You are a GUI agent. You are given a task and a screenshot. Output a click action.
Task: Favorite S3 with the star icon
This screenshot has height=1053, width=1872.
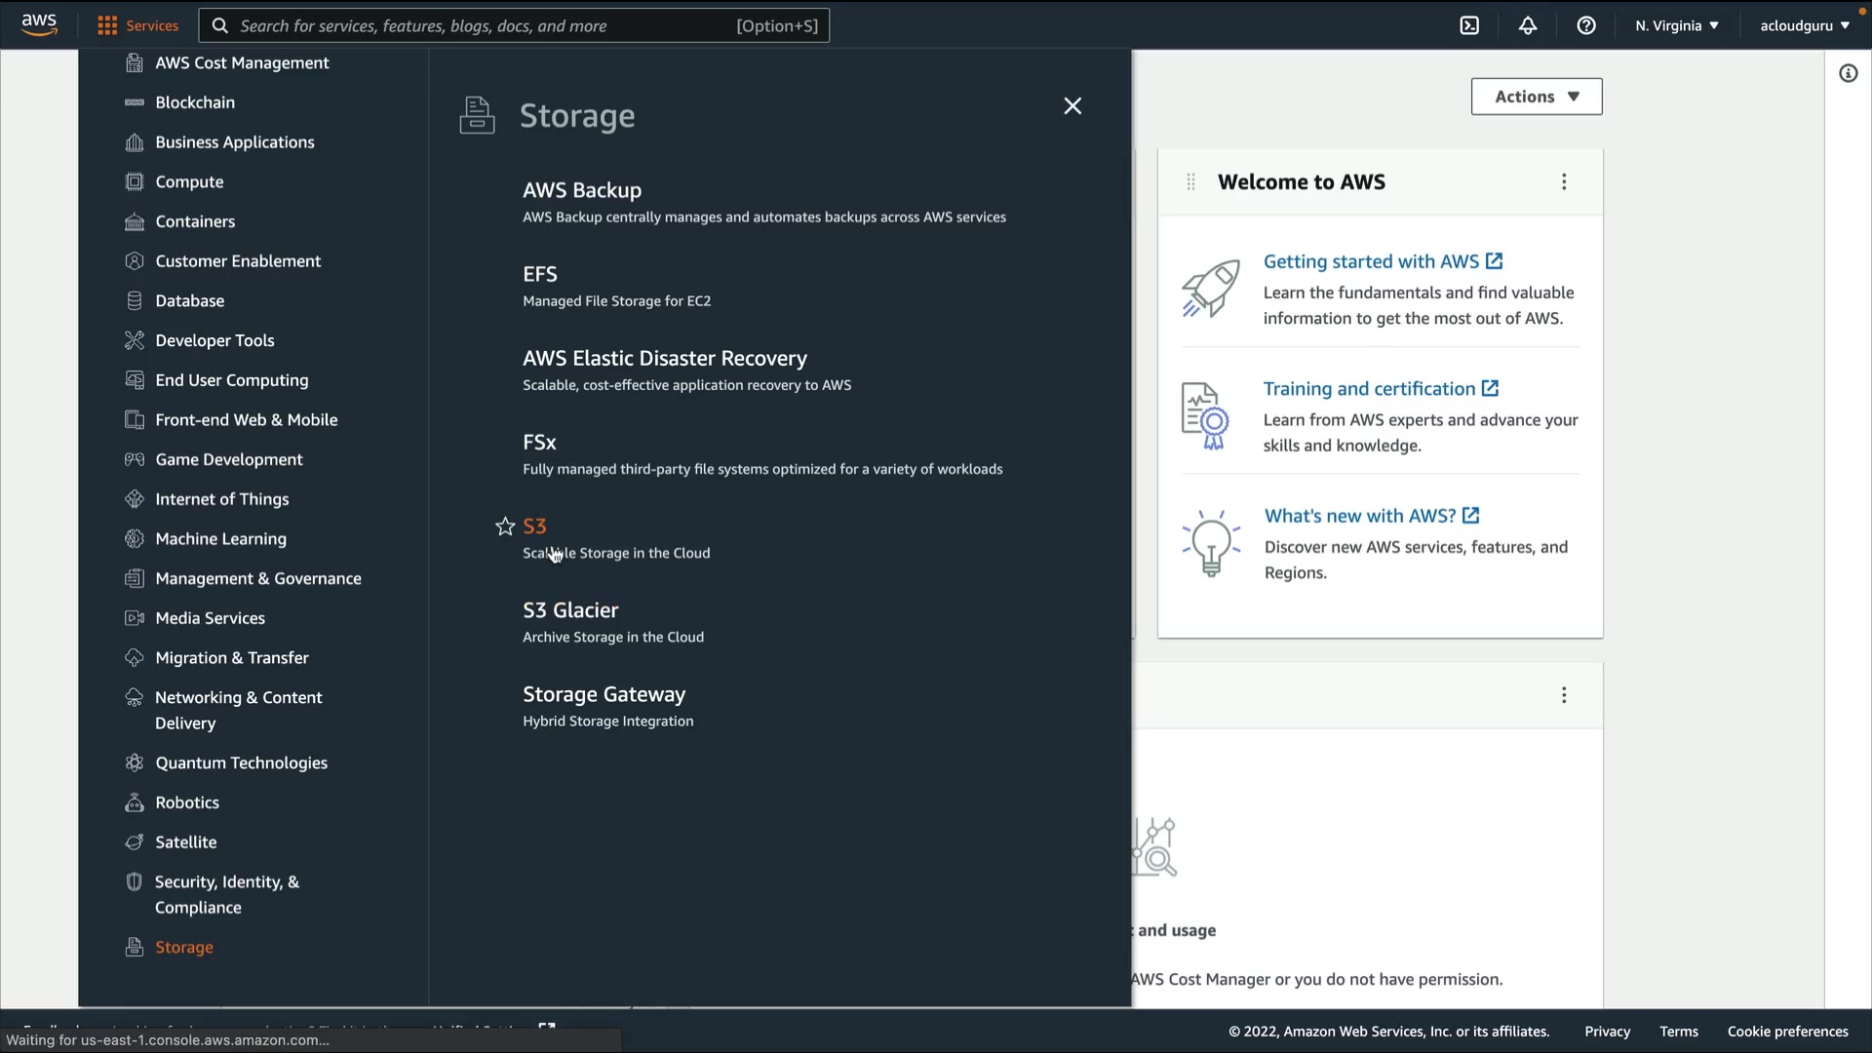tap(505, 526)
